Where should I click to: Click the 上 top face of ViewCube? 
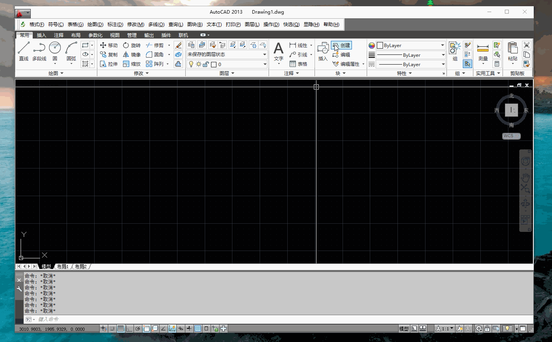[512, 110]
